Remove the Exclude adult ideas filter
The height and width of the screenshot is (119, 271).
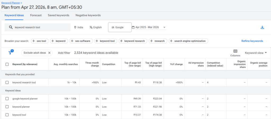tap(49, 53)
